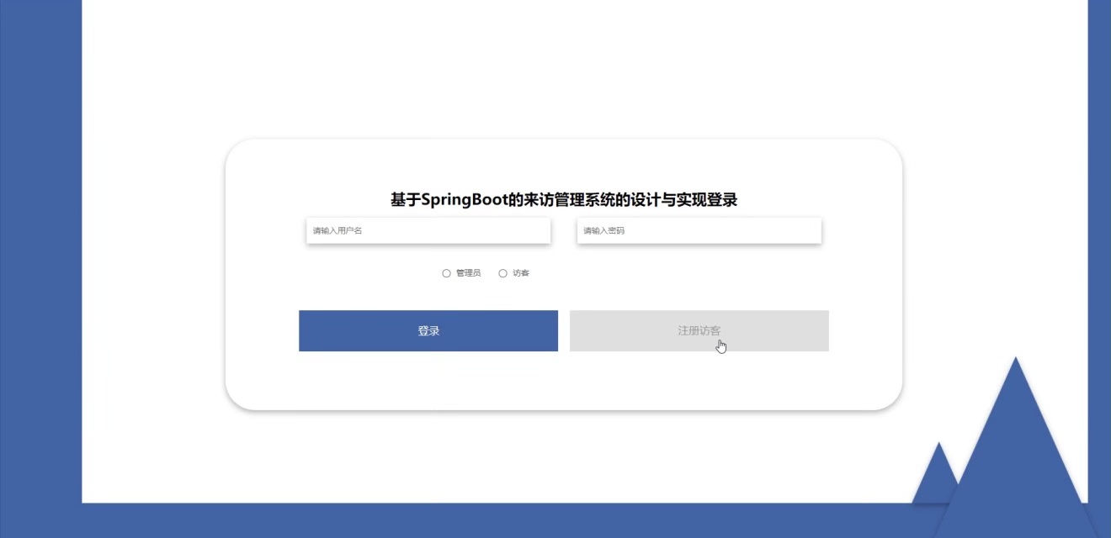Open visitor registration via 注册访客 button
Viewport: 1111px width, 538px height.
tap(699, 330)
